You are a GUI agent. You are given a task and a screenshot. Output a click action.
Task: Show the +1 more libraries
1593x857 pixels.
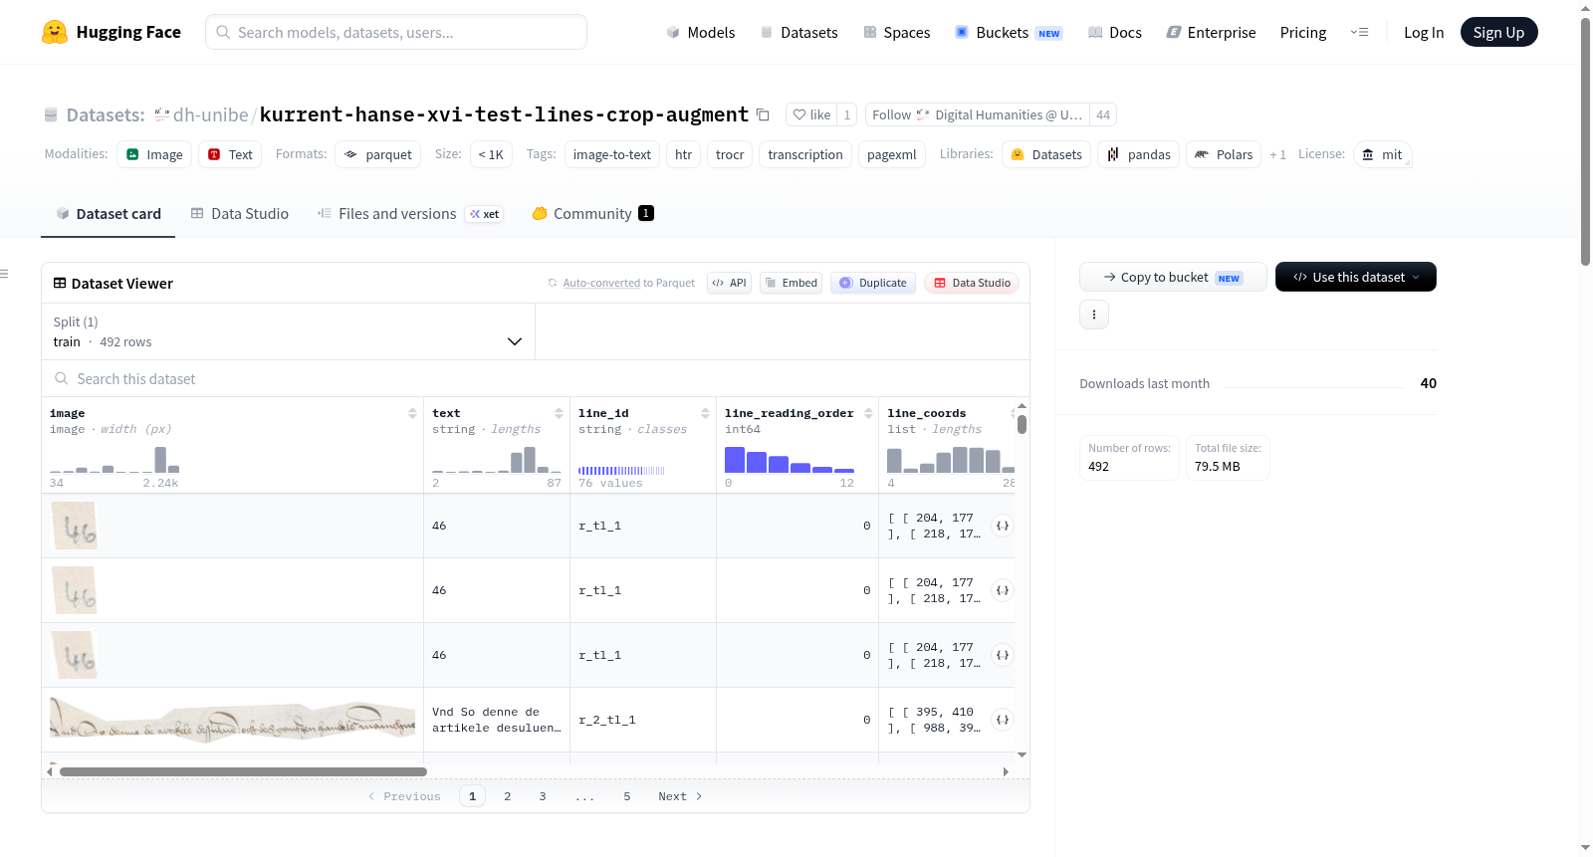click(x=1277, y=154)
